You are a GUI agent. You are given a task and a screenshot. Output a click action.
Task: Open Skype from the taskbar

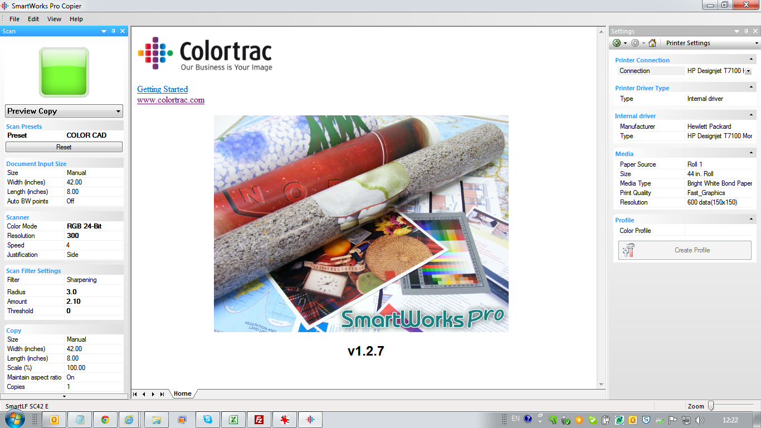click(208, 420)
